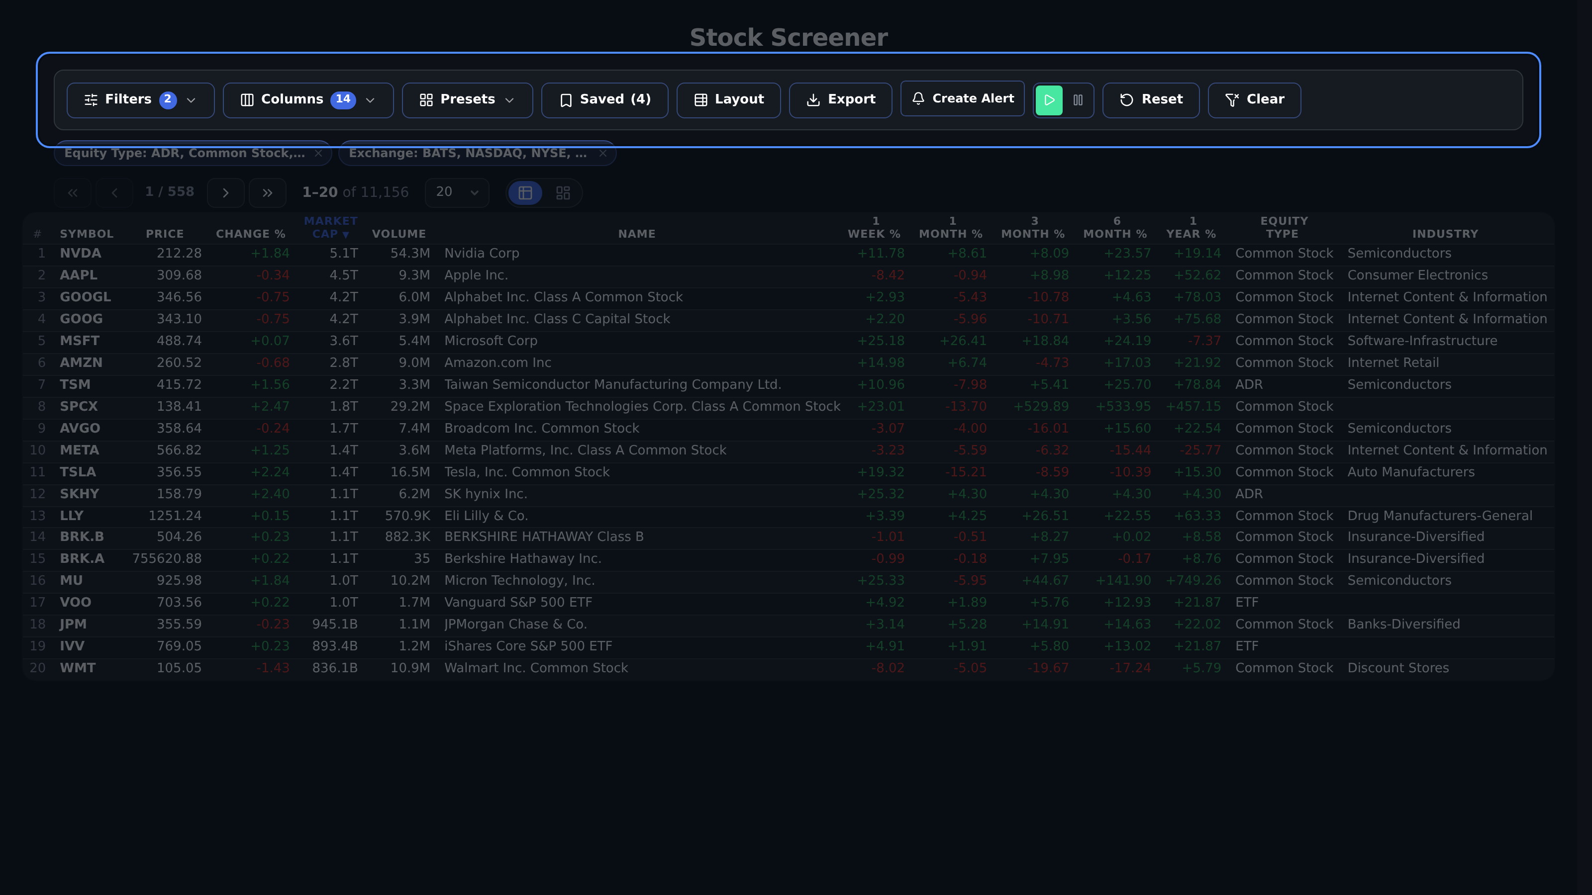This screenshot has height=895, width=1592.
Task: Sort by Industry column header
Action: [x=1445, y=234]
